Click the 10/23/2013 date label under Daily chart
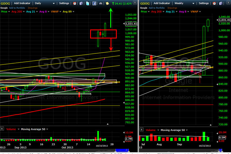Viewport: 231px width, 154px height. [102, 146]
